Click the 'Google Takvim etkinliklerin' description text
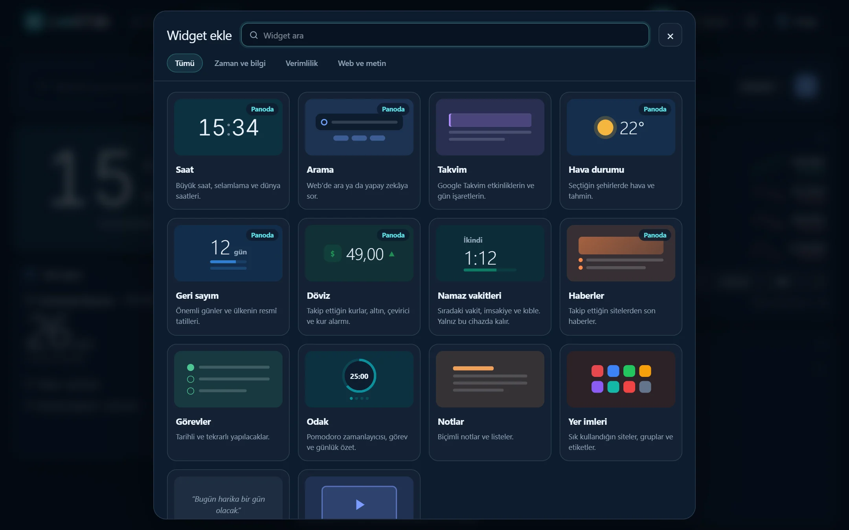 click(486, 190)
